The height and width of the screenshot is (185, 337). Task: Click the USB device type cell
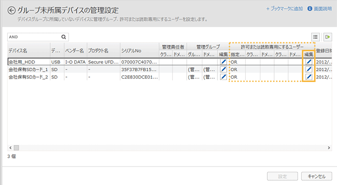click(57, 62)
